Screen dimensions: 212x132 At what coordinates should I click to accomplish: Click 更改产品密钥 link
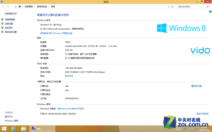202,114
